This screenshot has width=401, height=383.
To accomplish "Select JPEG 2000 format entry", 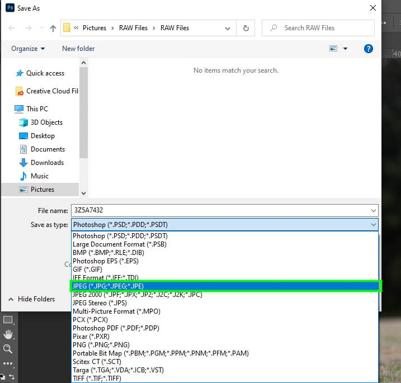I will [225, 295].
